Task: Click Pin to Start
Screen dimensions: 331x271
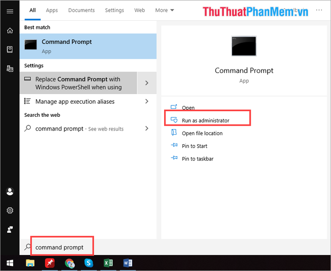Action: pyautogui.click(x=195, y=146)
